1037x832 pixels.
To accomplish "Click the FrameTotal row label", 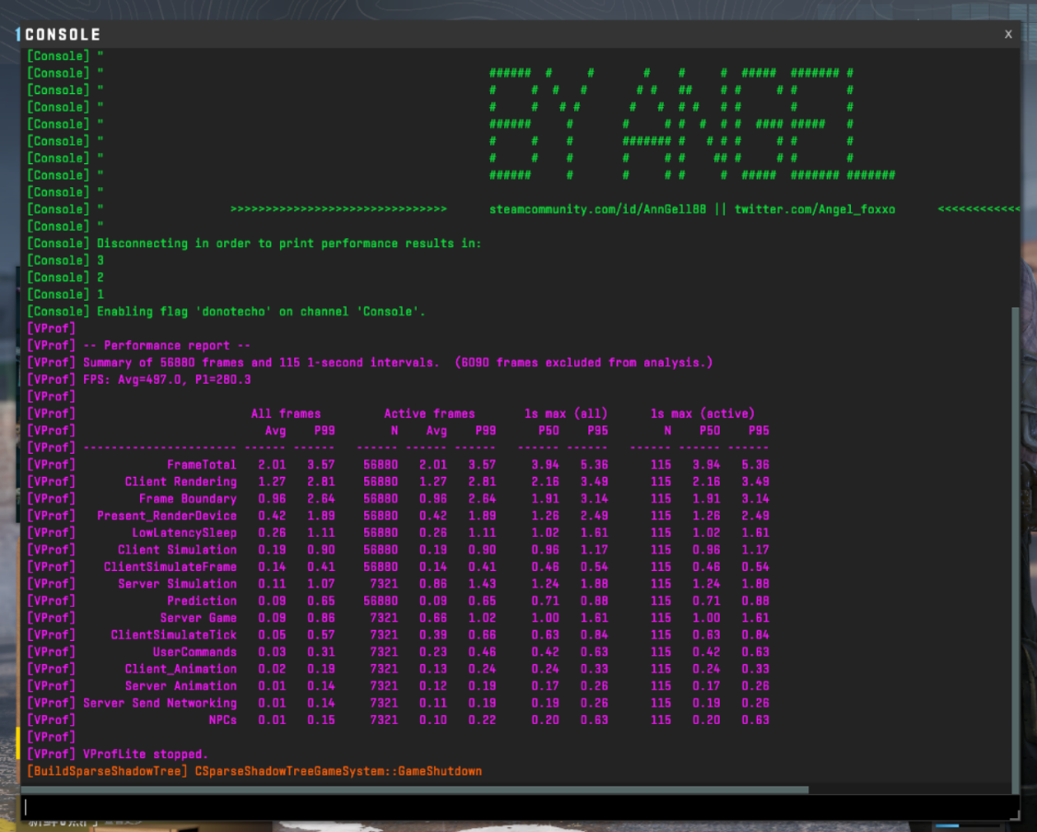I will 201,465.
